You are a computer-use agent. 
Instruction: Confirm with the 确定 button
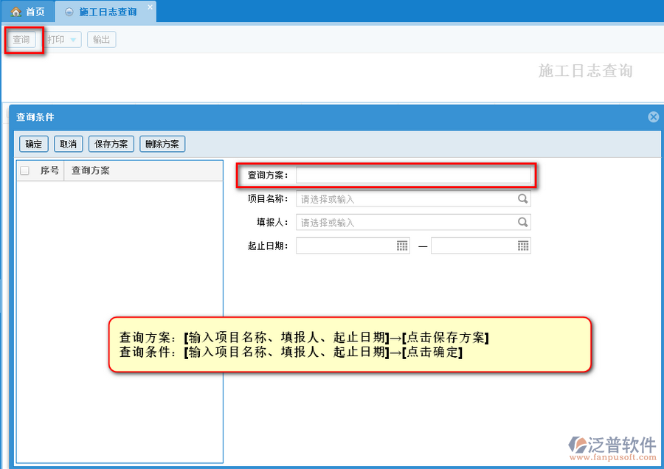pos(34,144)
